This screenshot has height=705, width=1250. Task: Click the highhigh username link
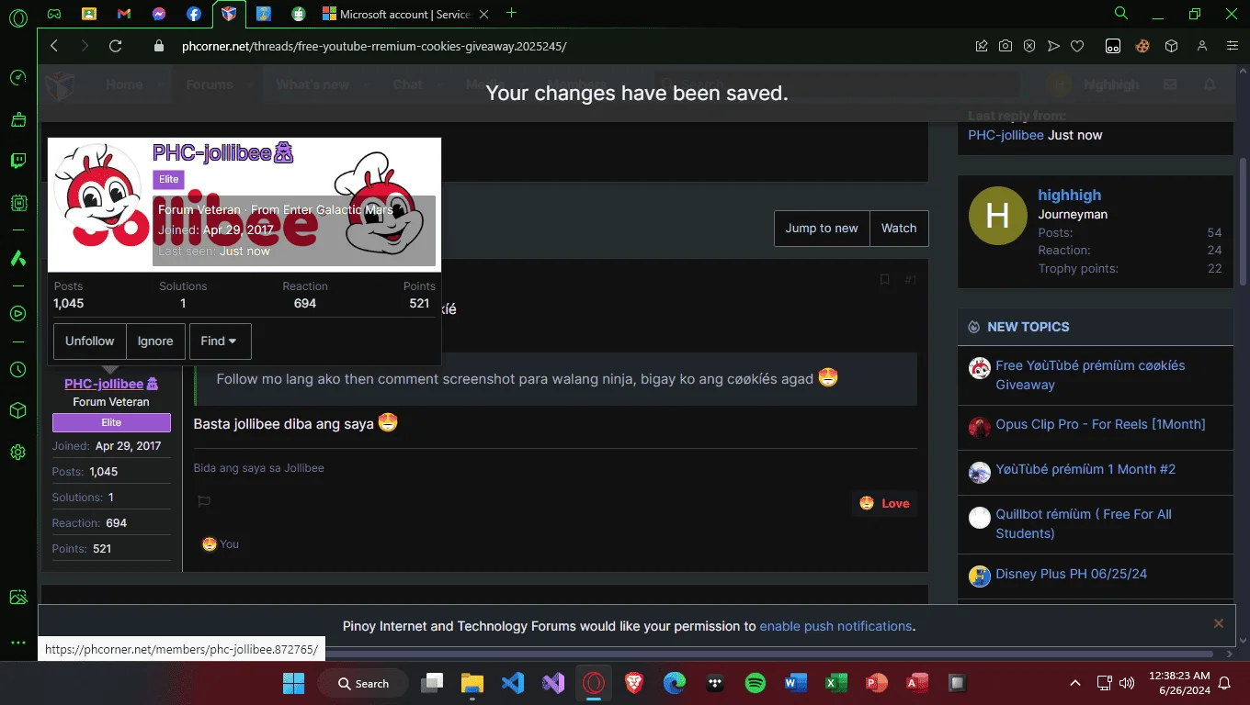[1069, 195]
